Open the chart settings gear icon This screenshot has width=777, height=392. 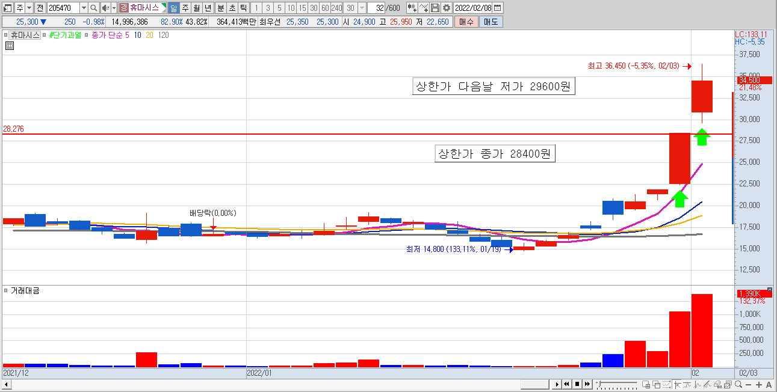click(447, 7)
